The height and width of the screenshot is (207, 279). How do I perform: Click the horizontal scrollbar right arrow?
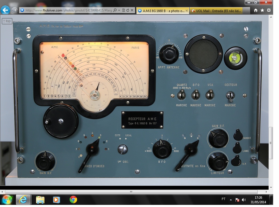[x=266, y=192]
